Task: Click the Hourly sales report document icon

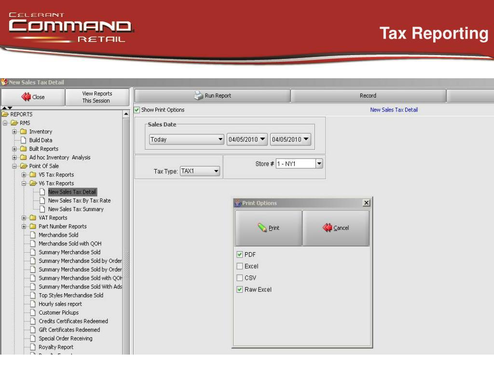Action: 33,304
